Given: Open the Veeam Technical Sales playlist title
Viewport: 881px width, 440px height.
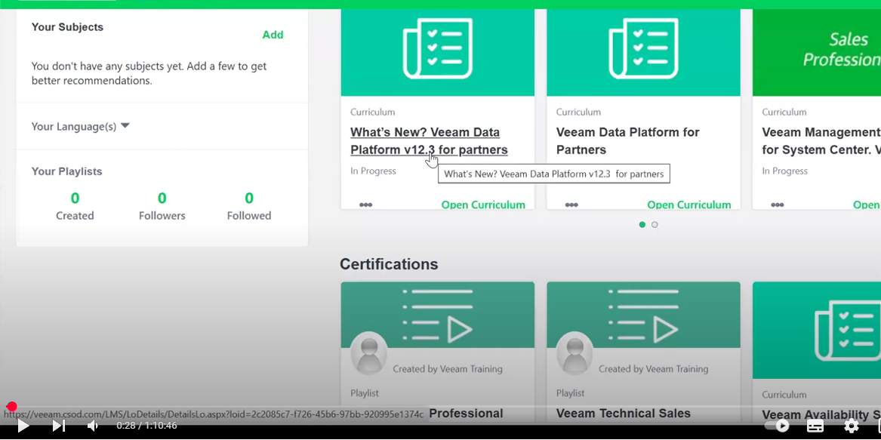Looking at the screenshot, I should 623,414.
